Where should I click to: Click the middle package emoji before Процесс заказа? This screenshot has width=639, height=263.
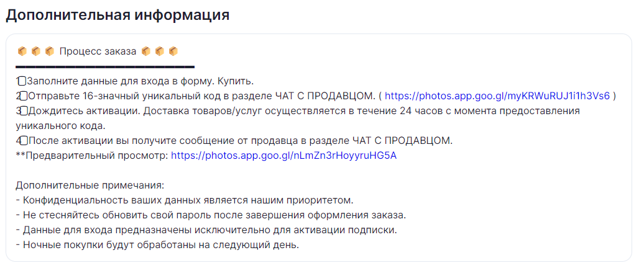(36, 51)
